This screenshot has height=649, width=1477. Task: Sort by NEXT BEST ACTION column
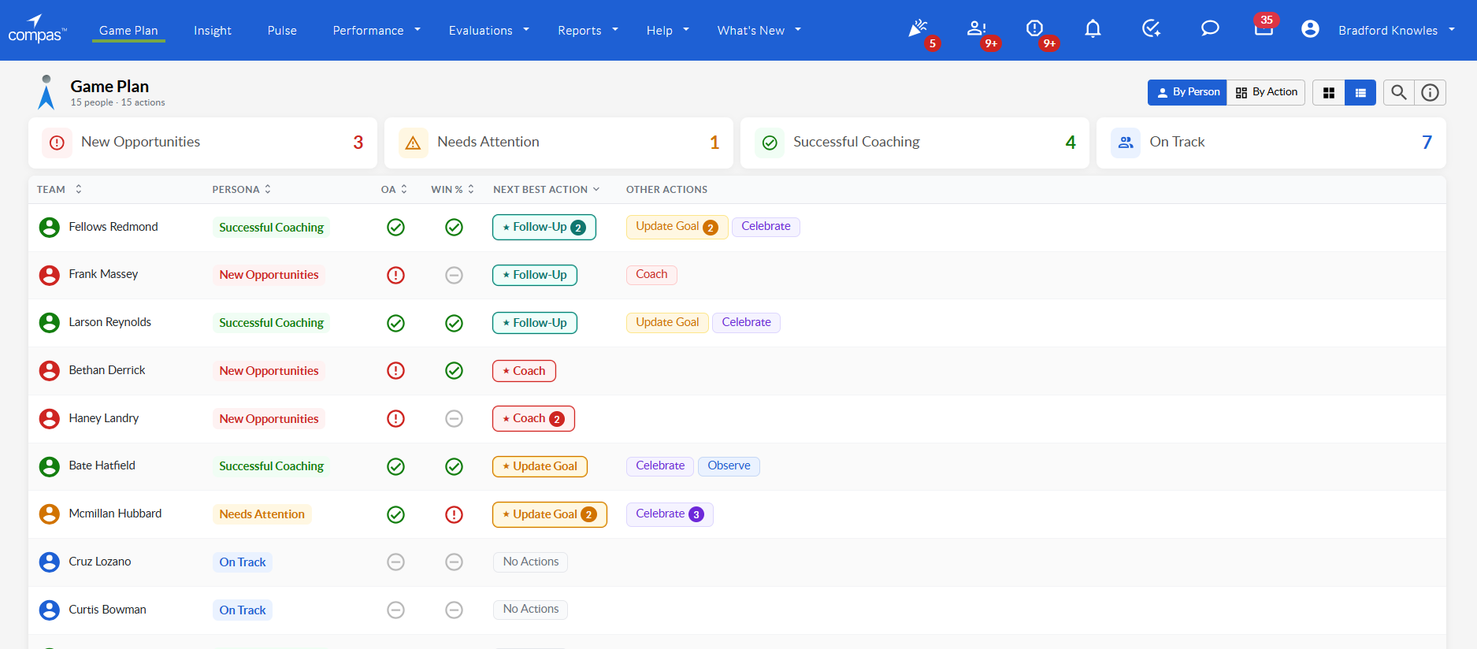[547, 189]
